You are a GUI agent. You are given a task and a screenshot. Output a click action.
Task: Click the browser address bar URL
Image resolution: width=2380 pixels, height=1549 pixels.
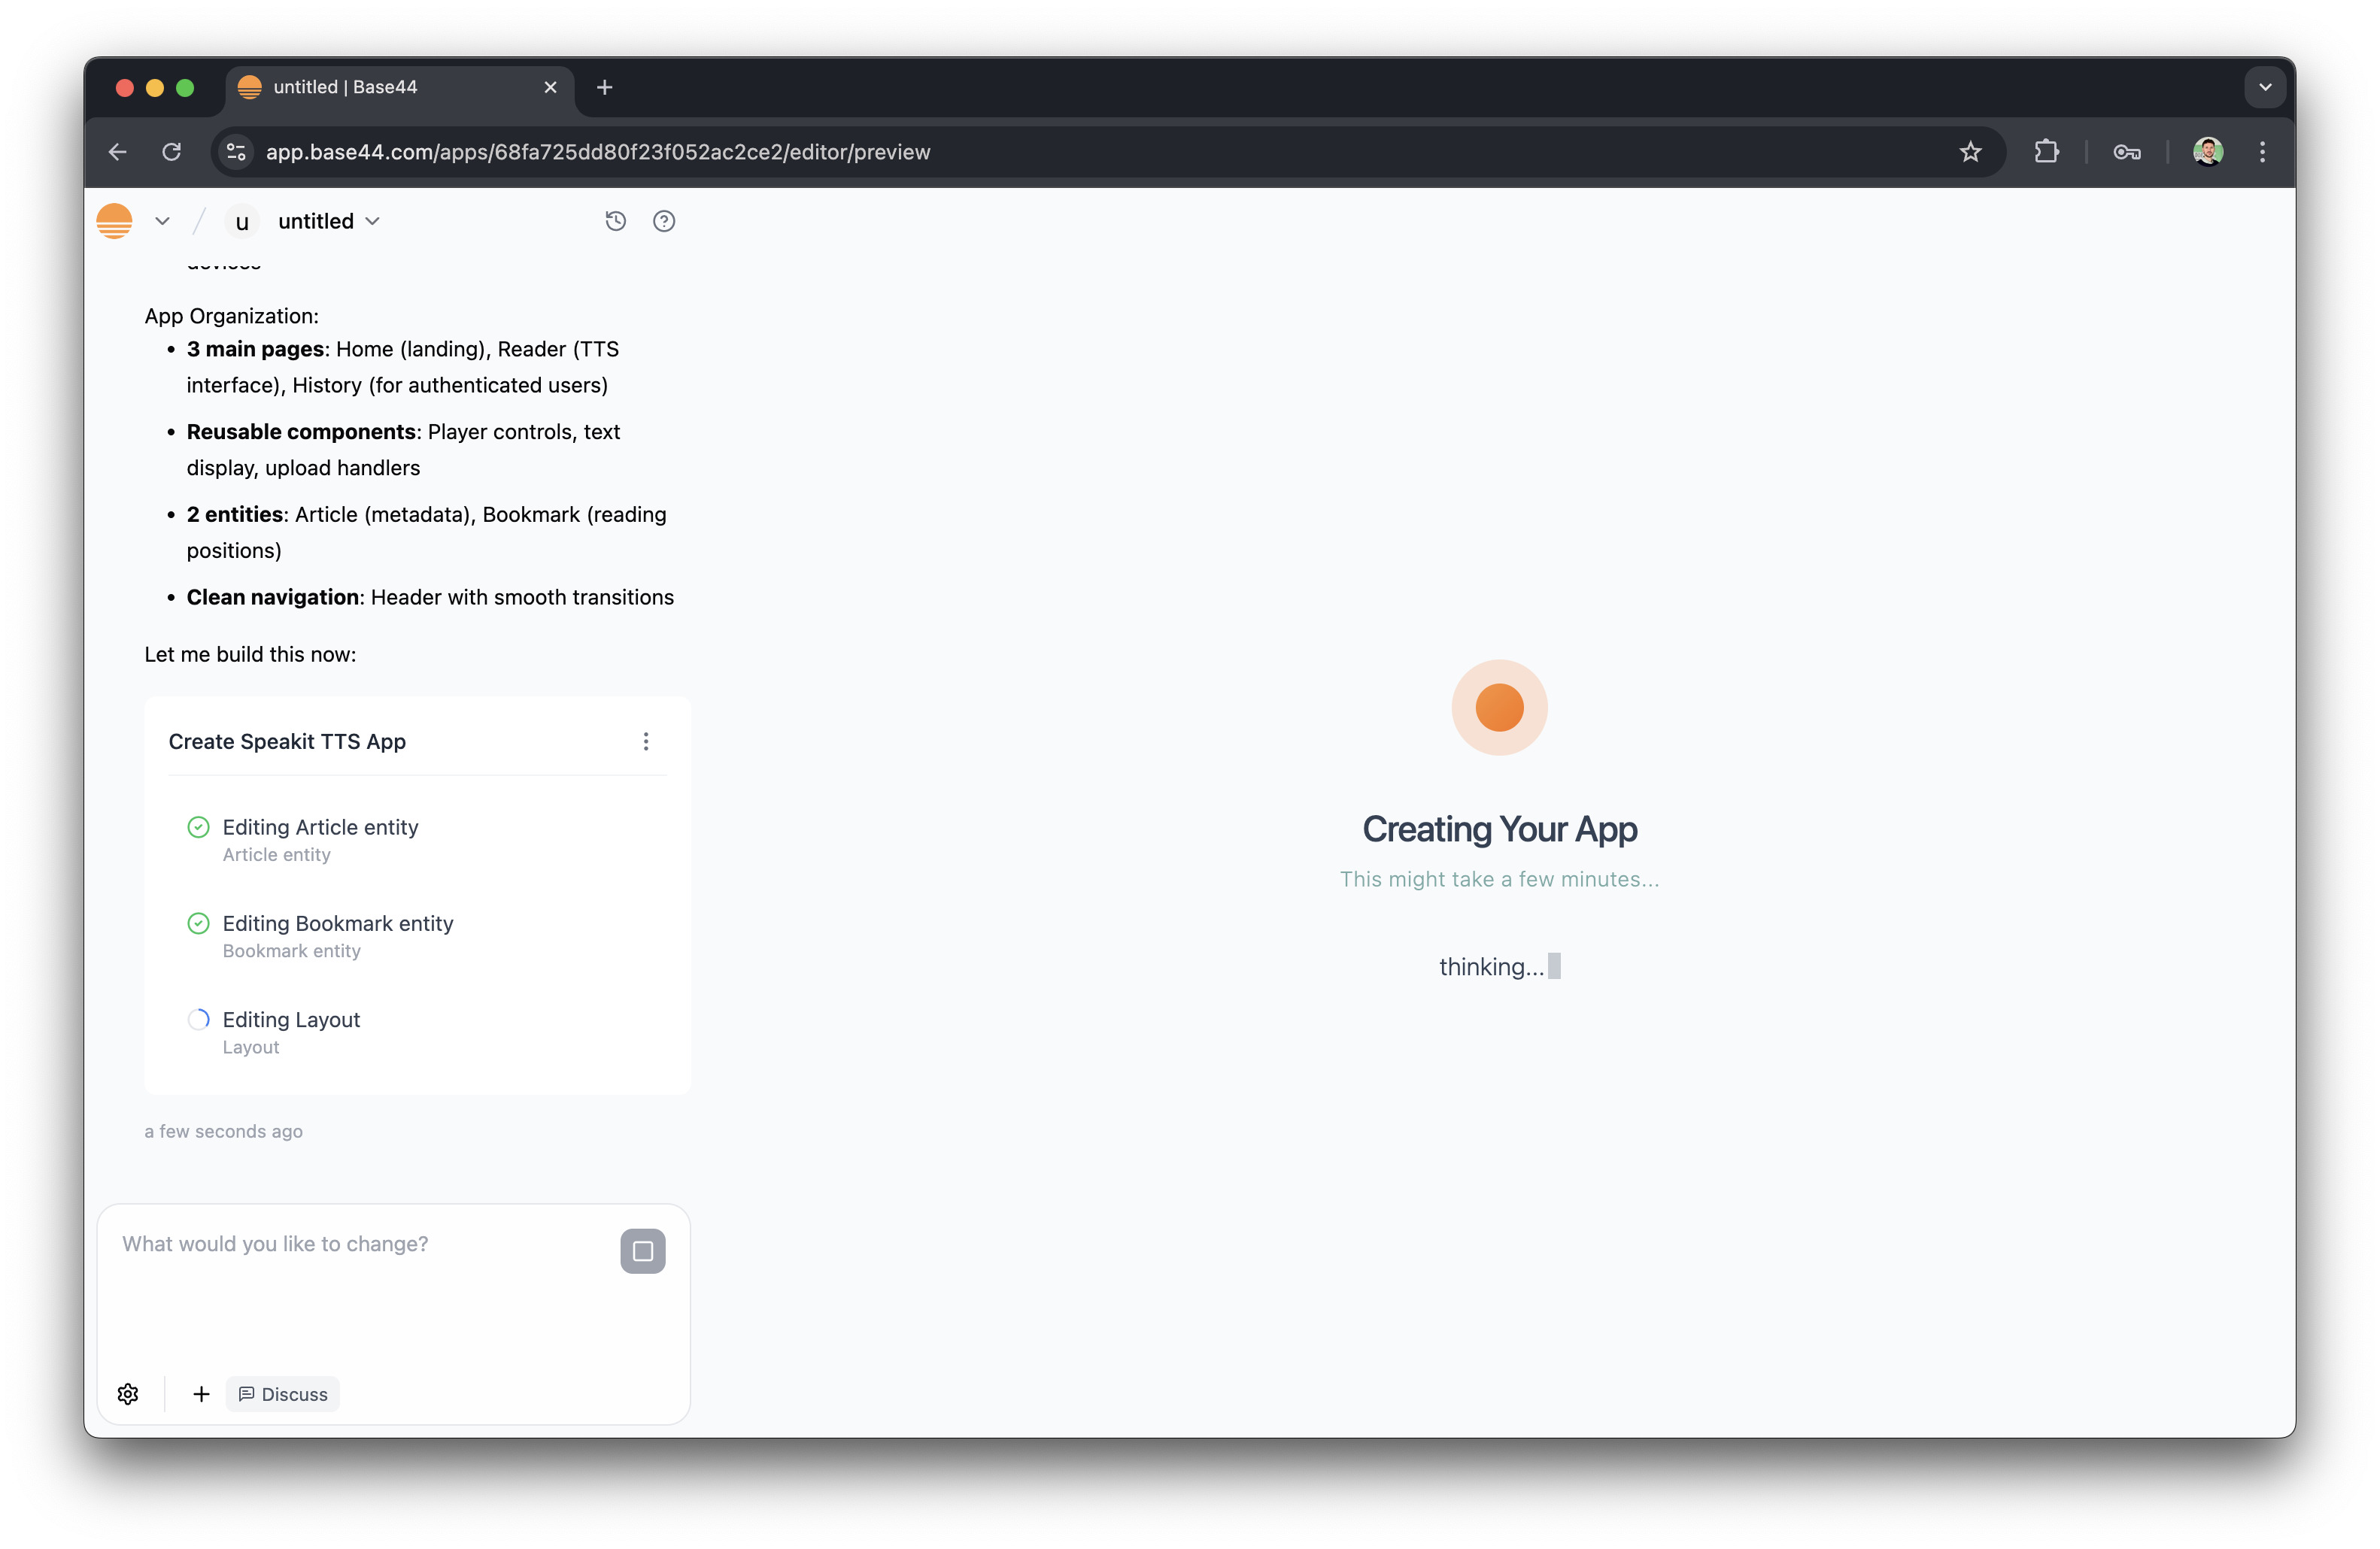(x=597, y=152)
